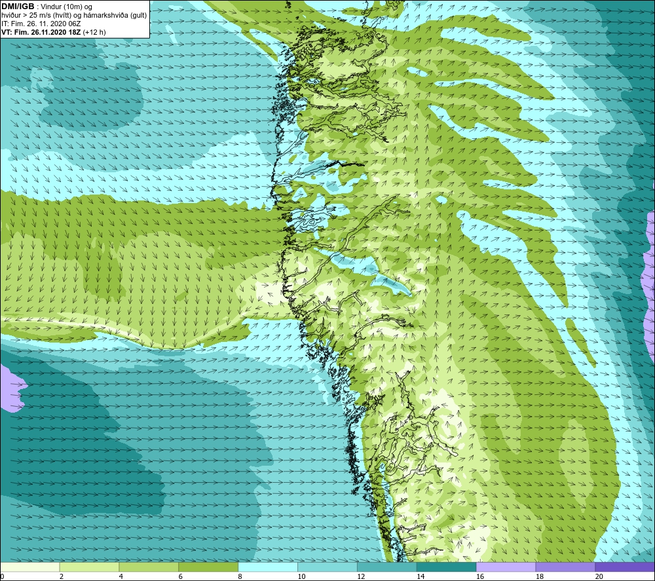Image resolution: width=655 pixels, height=581 pixels.
Task: Select the 10–12 m/s cyan legend swatch
Action: click(327, 567)
